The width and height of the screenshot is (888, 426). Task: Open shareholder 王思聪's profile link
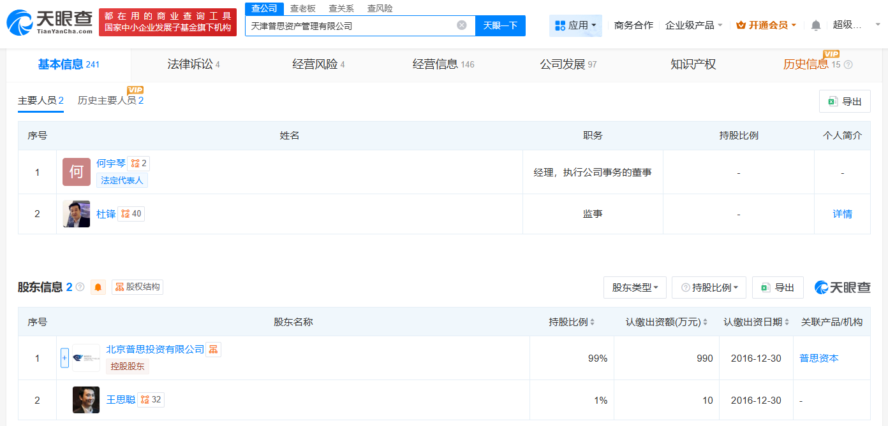pos(120,400)
